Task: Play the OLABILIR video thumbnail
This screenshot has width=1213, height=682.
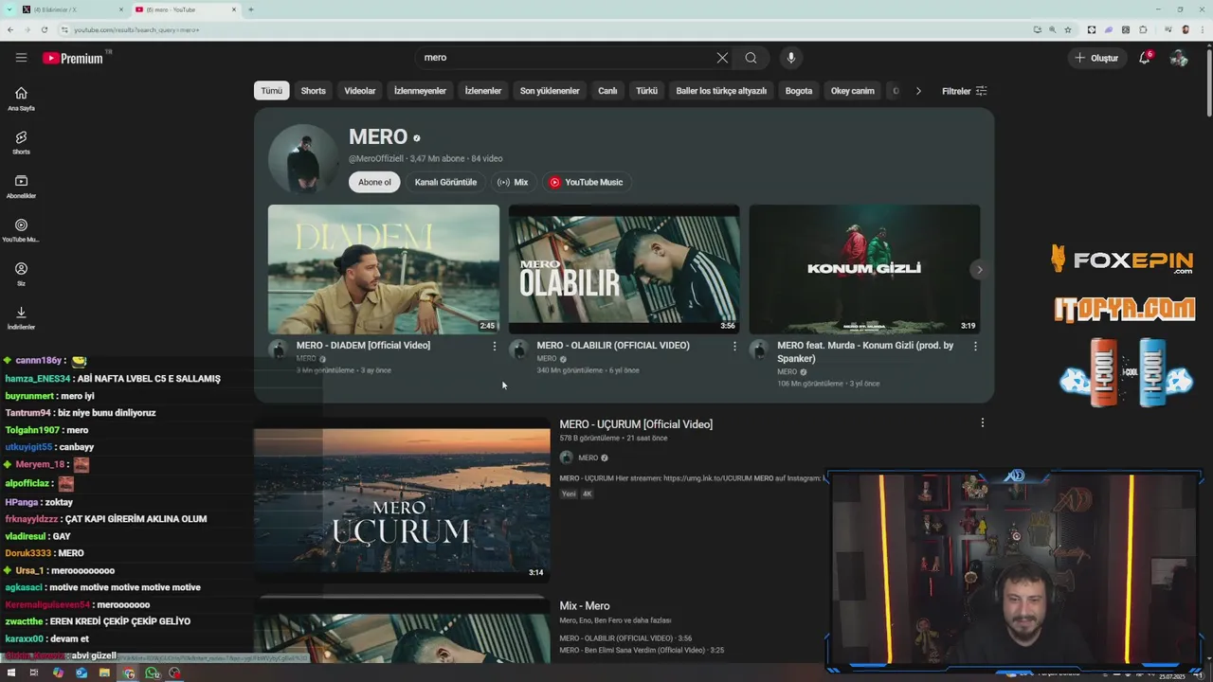Action: click(x=625, y=269)
